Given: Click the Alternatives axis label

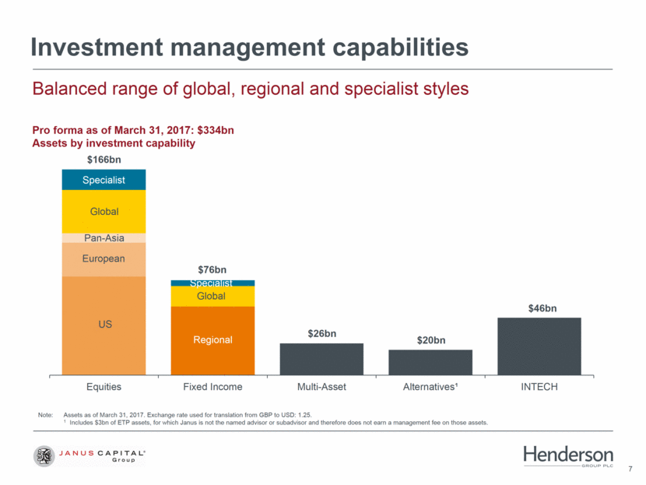Looking at the screenshot, I should (430, 386).
